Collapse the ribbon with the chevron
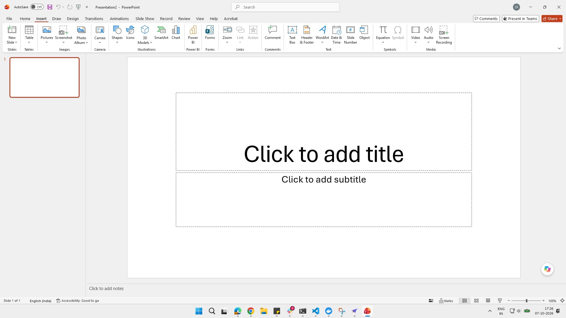Viewport: 566px width, 318px height. pos(559,48)
